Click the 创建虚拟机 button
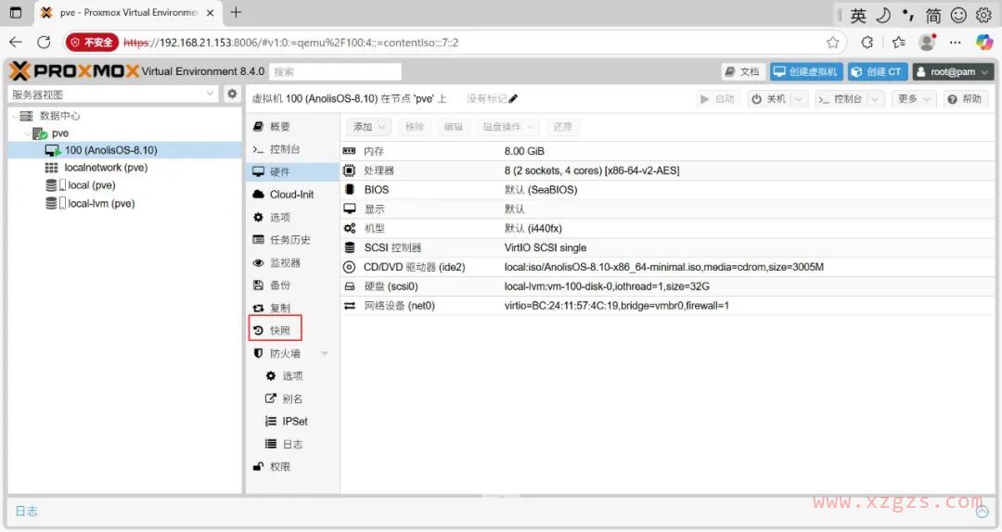The image size is (1002, 532). pyautogui.click(x=804, y=71)
